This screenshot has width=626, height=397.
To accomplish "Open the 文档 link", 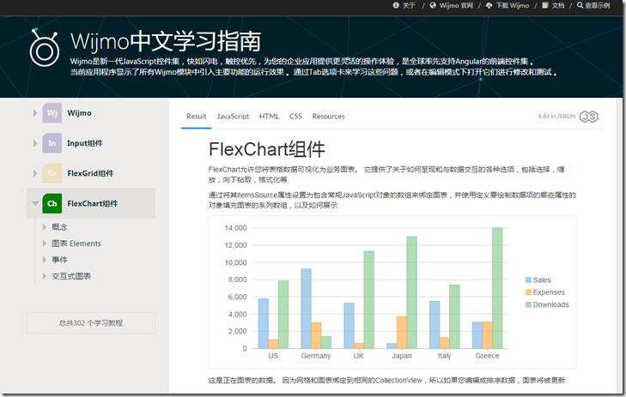I will click(557, 5).
